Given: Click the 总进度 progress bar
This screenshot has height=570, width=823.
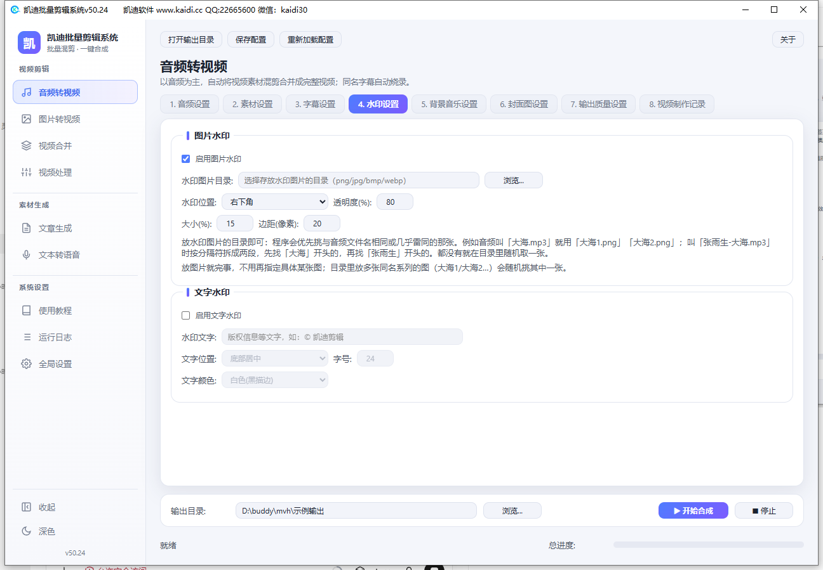Looking at the screenshot, I should (x=709, y=545).
